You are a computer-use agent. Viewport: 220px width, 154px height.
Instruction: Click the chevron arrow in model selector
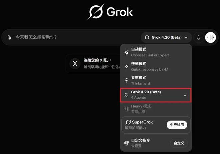click(186, 37)
